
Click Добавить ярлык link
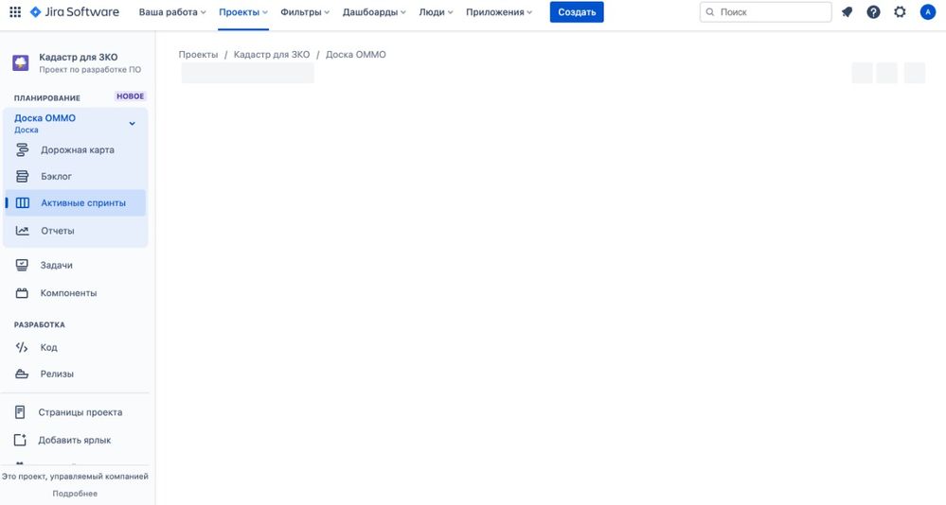click(76, 440)
